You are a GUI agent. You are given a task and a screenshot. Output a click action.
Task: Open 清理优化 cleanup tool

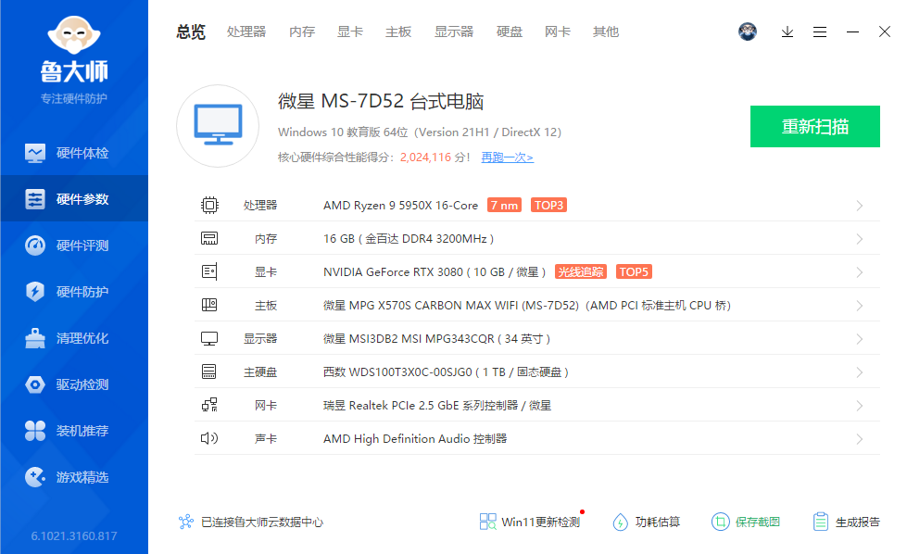[x=74, y=338]
